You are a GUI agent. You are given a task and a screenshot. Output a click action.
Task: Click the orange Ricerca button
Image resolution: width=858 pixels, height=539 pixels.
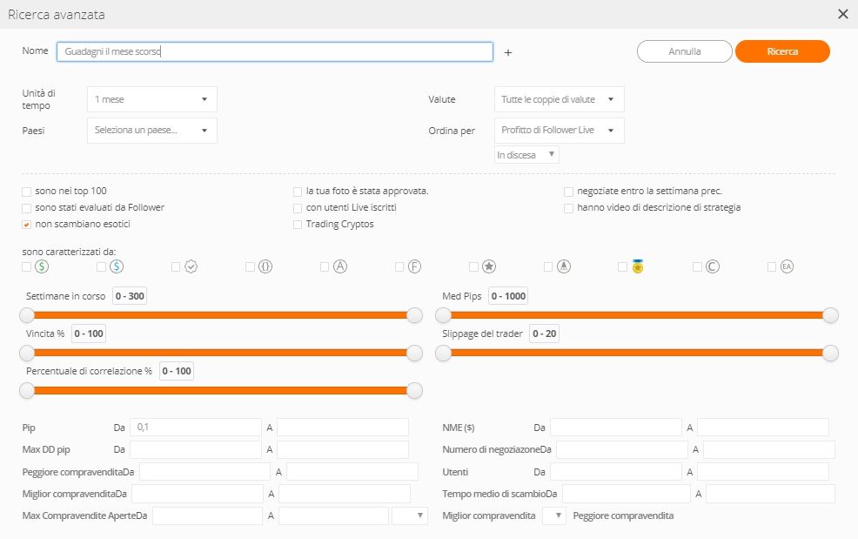pos(782,51)
